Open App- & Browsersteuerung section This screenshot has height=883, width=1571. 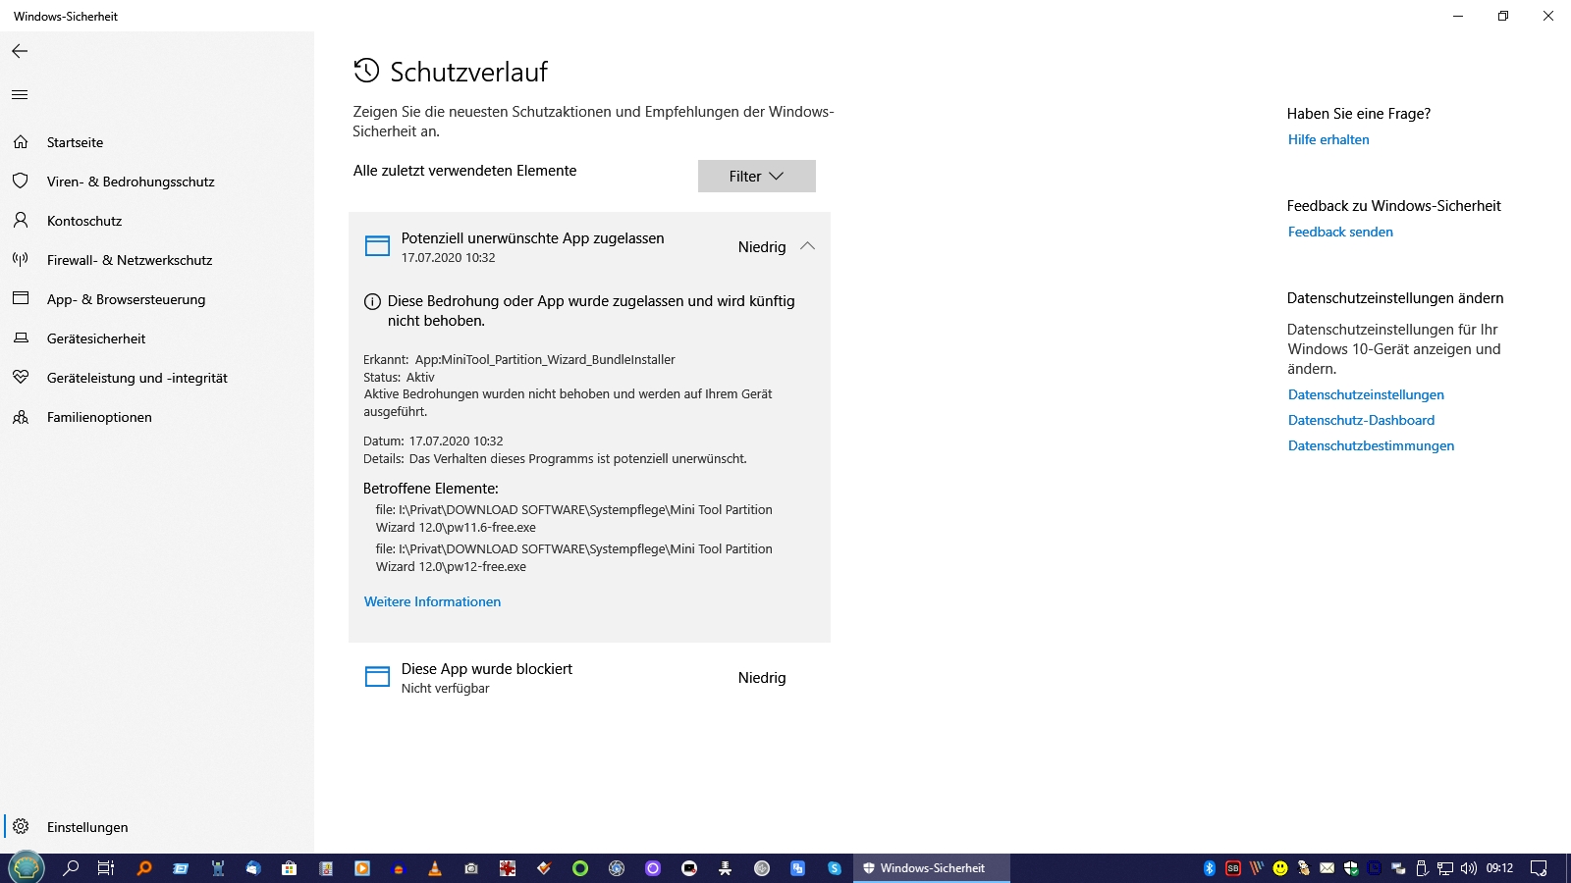pyautogui.click(x=127, y=299)
